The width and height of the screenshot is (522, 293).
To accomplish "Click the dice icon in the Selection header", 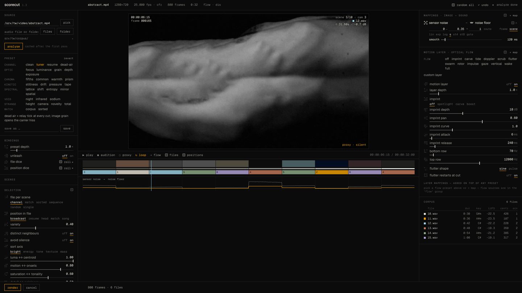I will pos(72,190).
